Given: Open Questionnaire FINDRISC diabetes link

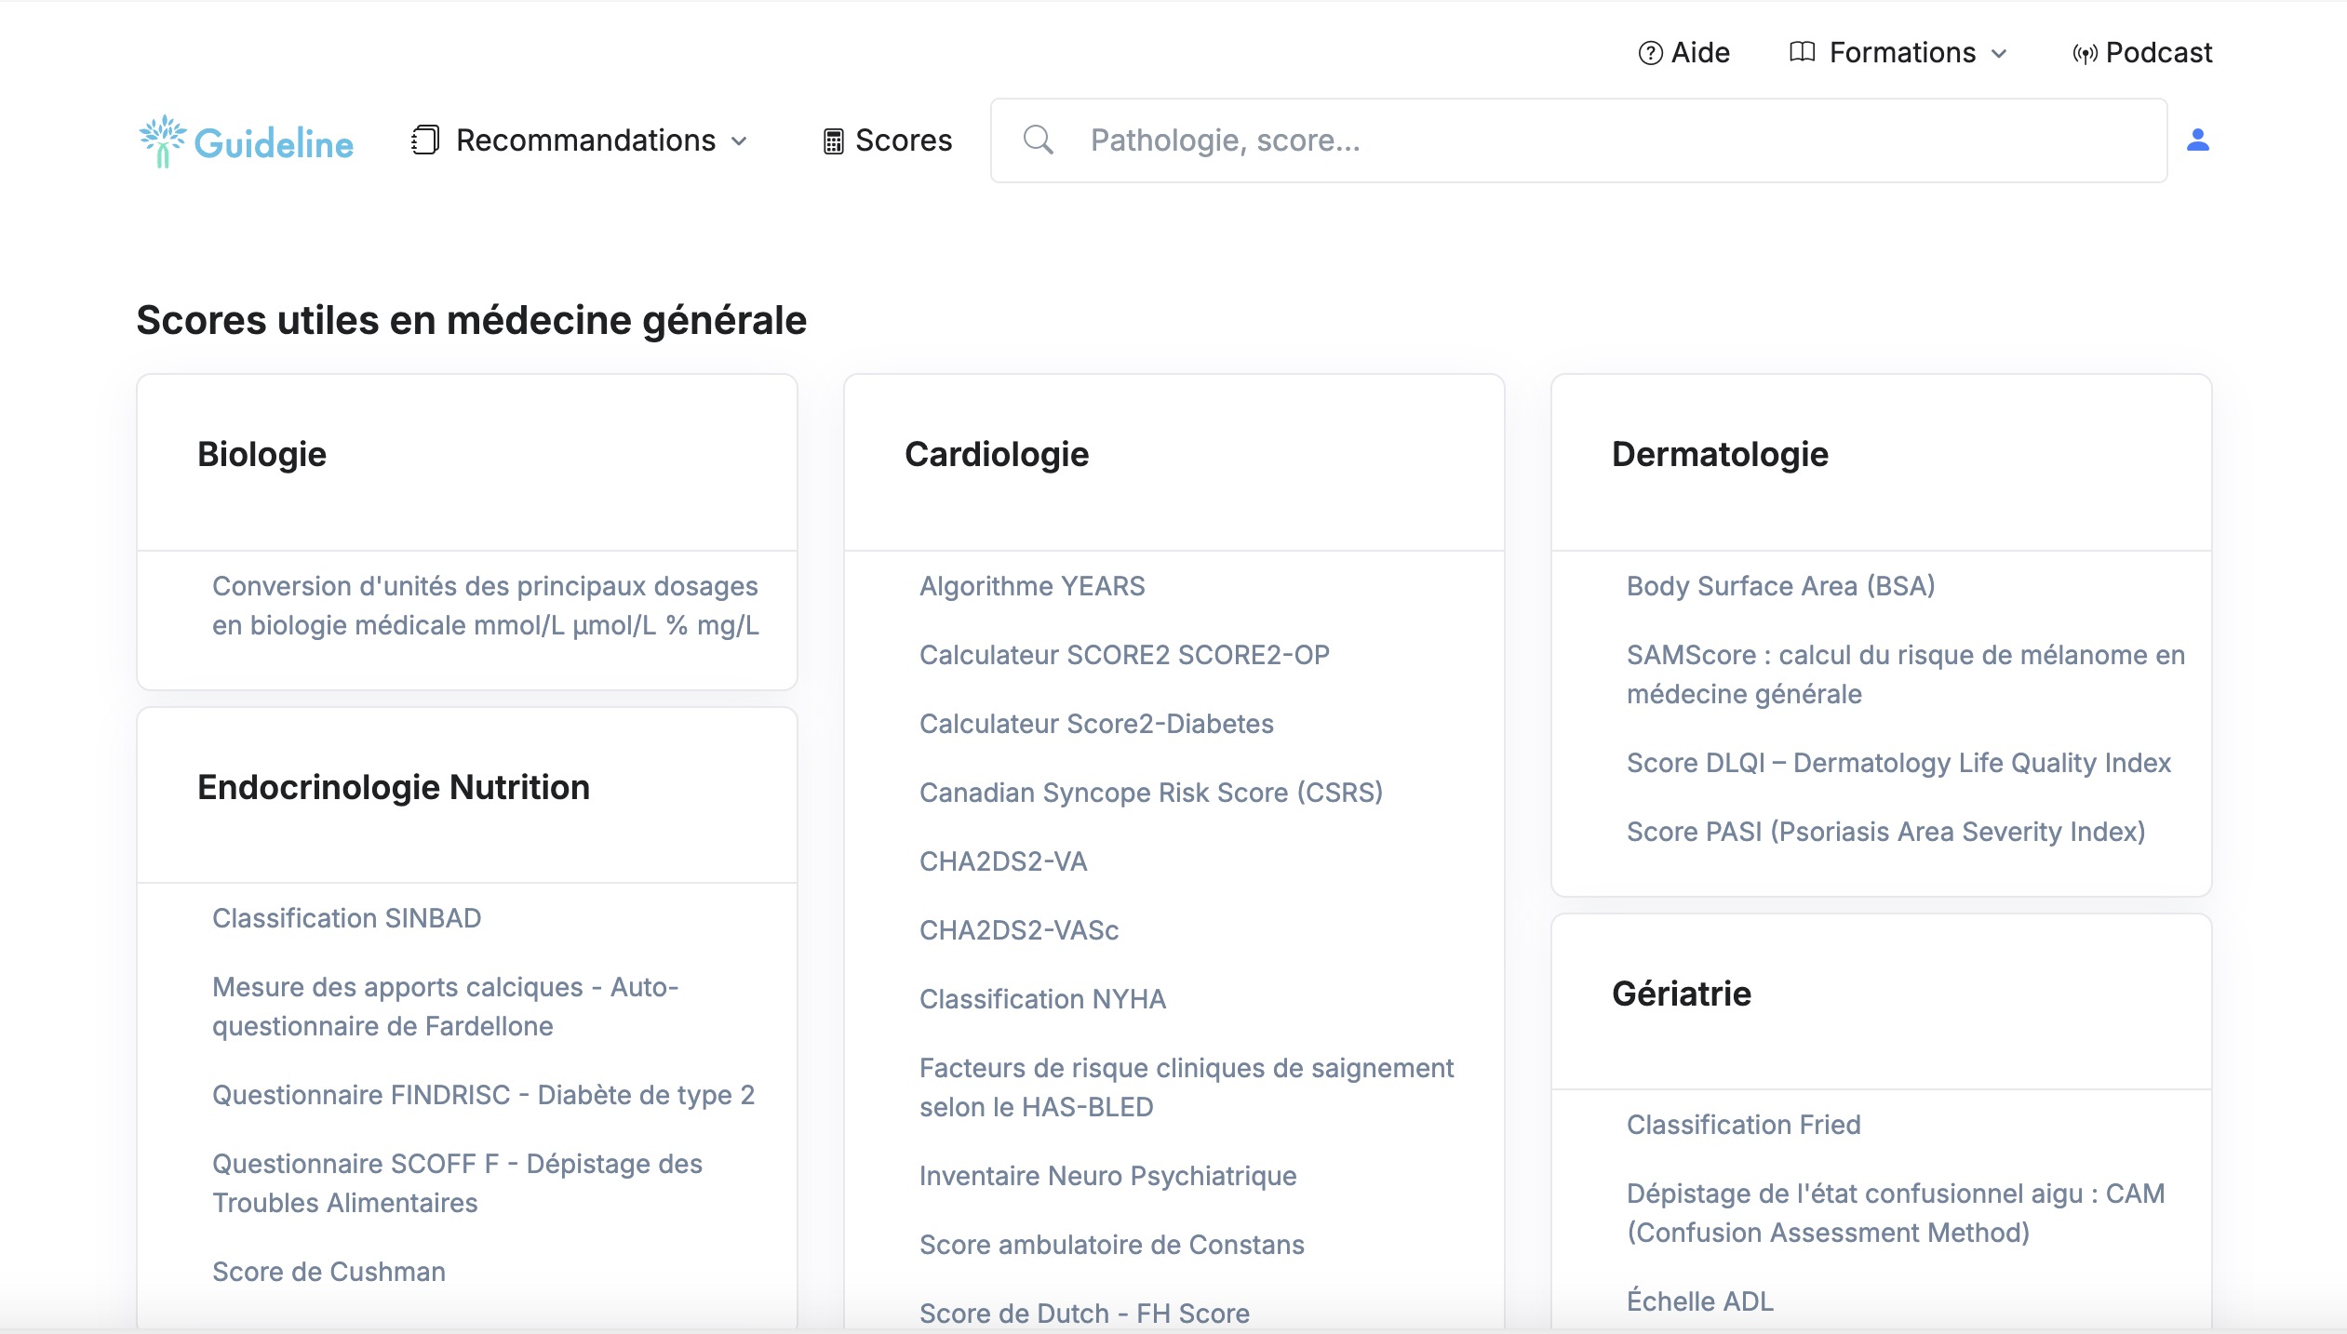Looking at the screenshot, I should (x=483, y=1095).
